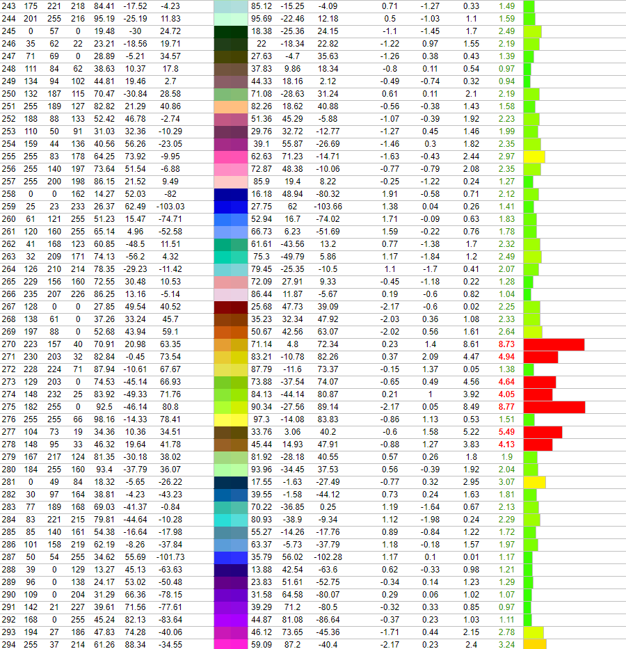Click the measured value 97.3
The height and width of the screenshot is (649, 626).
pyautogui.click(x=262, y=419)
